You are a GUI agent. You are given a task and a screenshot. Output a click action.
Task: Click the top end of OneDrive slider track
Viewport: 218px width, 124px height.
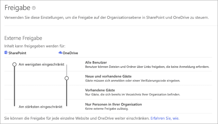click(x=67, y=65)
